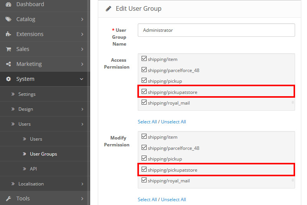
Task: Click the Access Permission list scrollbar
Action: pyautogui.click(x=293, y=102)
